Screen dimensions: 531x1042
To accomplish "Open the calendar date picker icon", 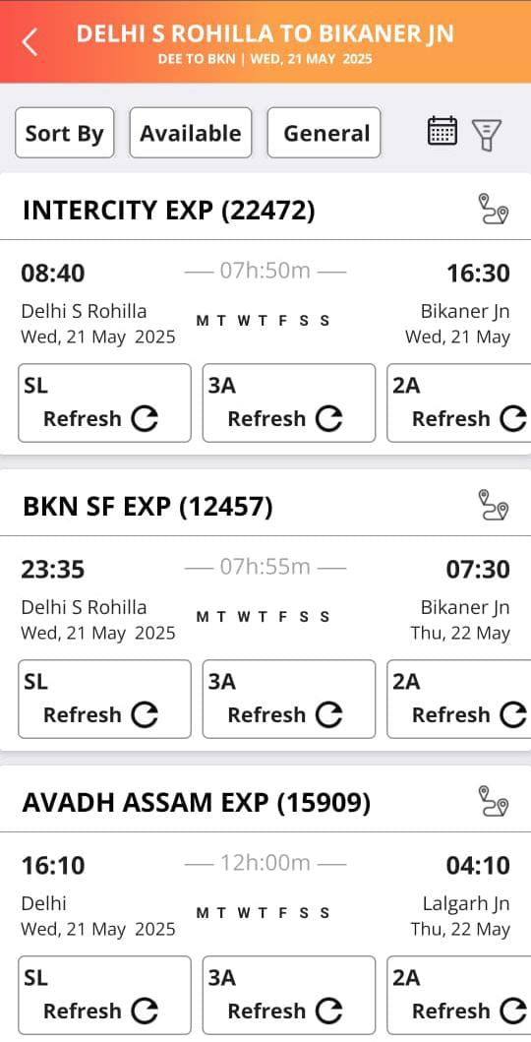I will click(442, 130).
